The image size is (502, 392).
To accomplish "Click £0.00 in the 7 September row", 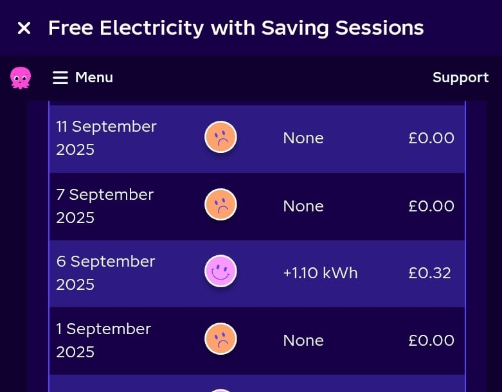I will coord(431,206).
